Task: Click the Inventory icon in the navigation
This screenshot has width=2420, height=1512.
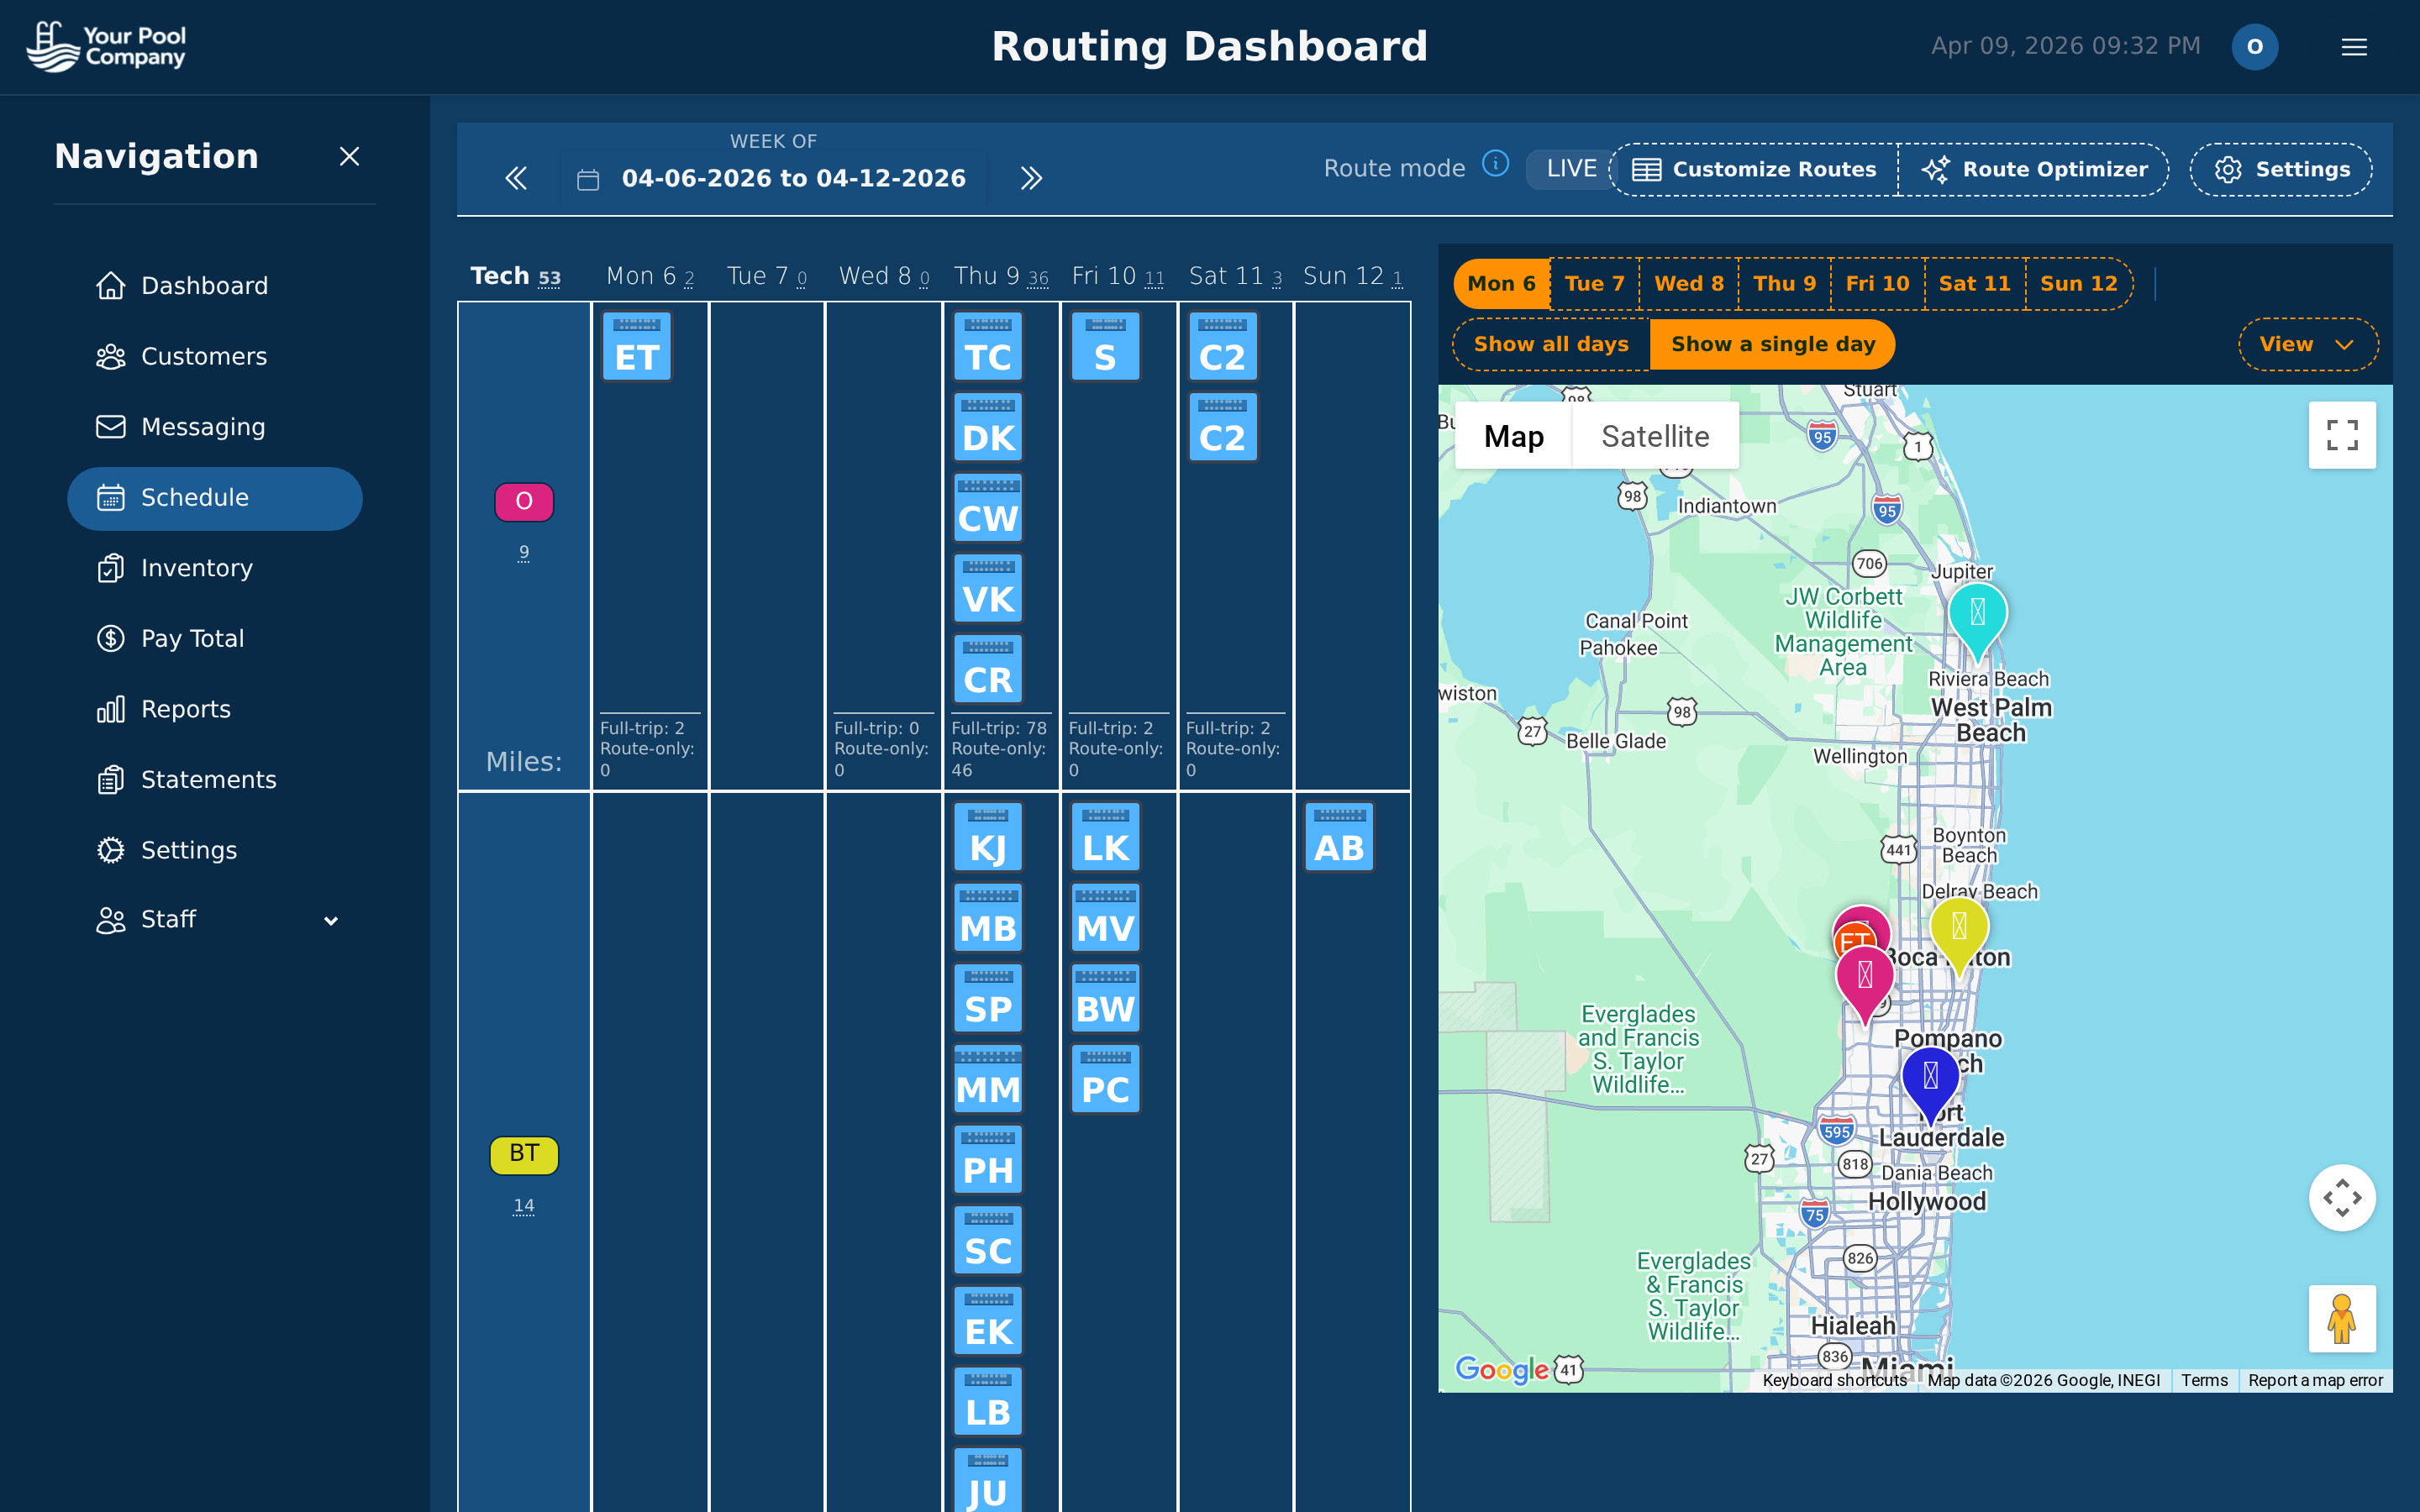Action: pos(112,568)
